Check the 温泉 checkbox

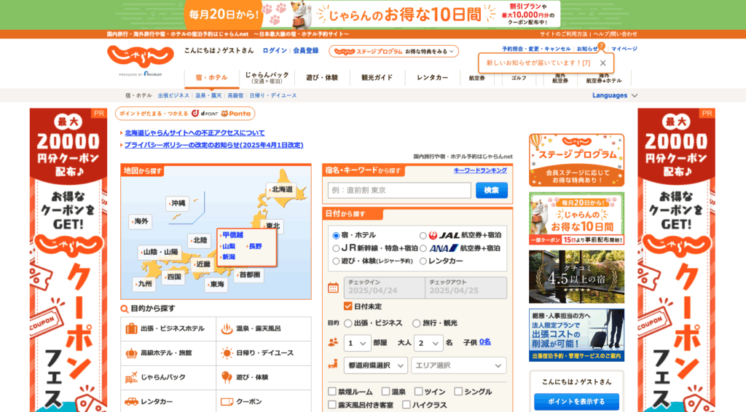385,392
